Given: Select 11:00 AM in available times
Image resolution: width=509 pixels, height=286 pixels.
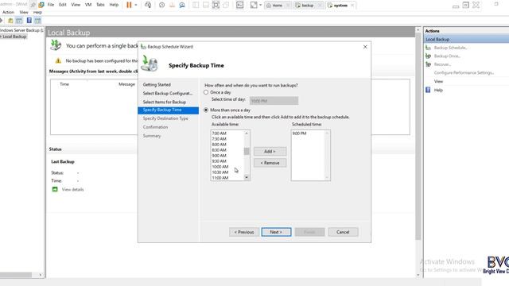Looking at the screenshot, I should pyautogui.click(x=220, y=177).
